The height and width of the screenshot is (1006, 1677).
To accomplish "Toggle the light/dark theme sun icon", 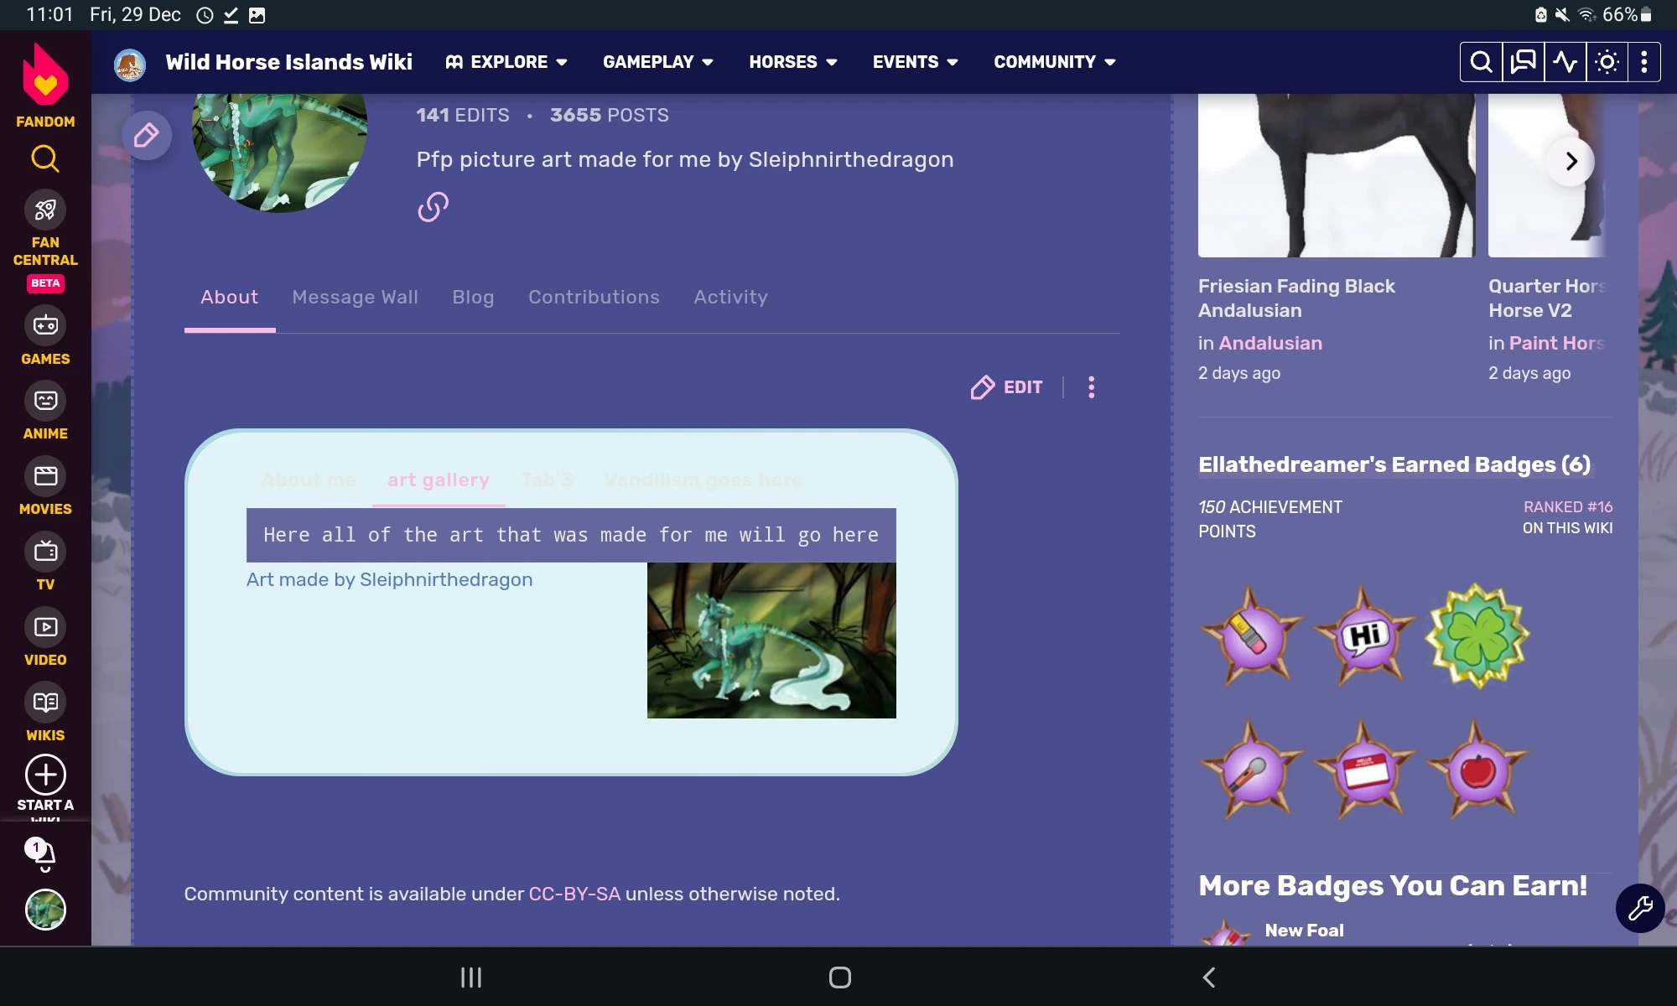I will [1607, 62].
